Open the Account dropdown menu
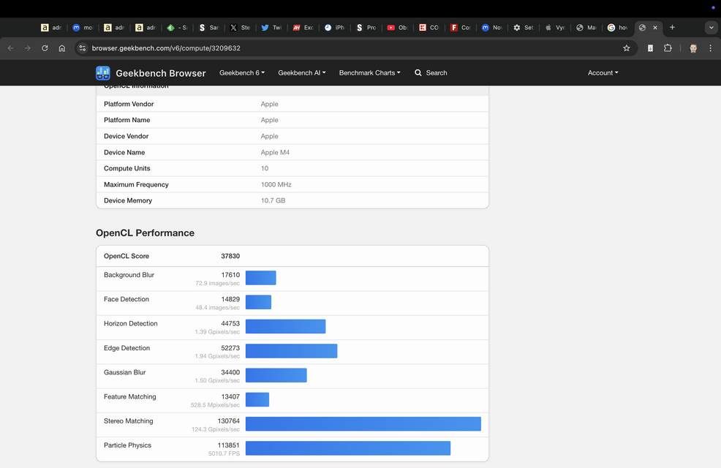 (x=603, y=73)
